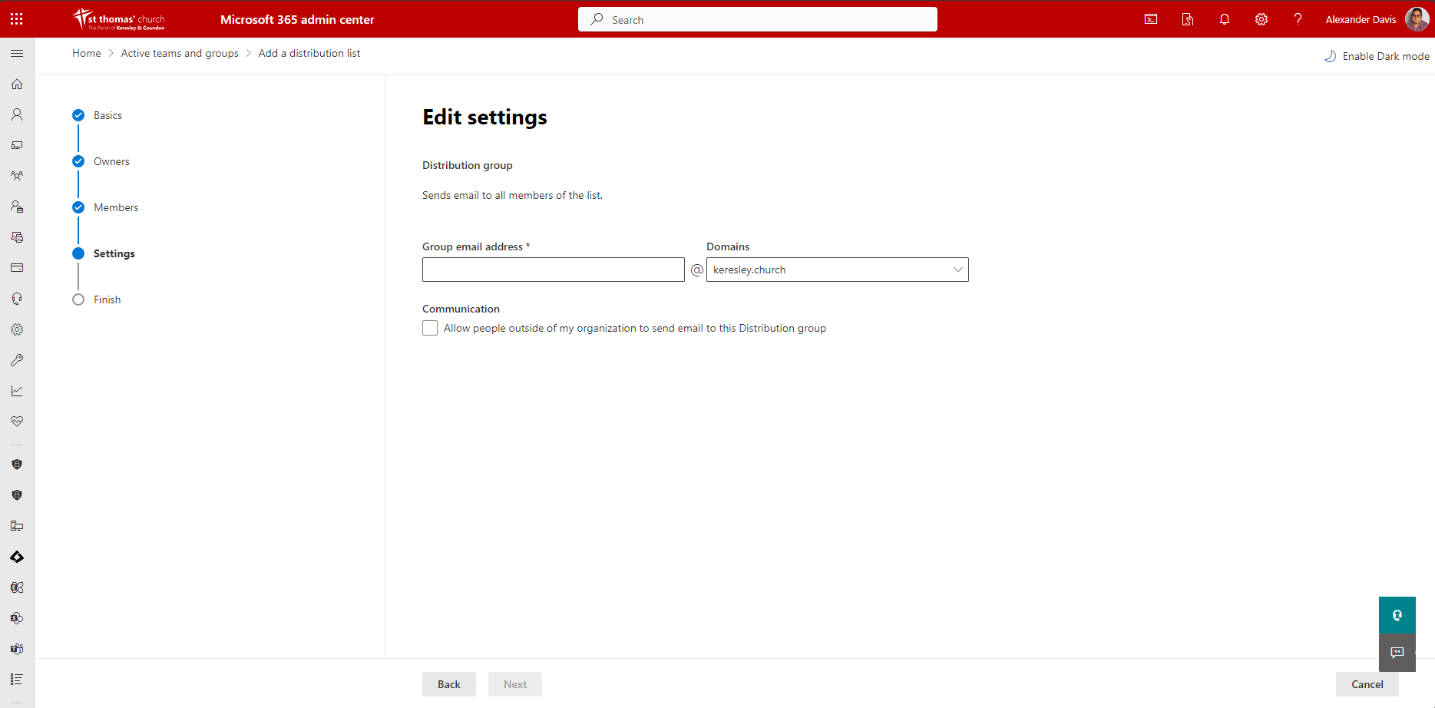Open Devices icon in sidebar
The height and width of the screenshot is (708, 1435).
tap(17, 145)
